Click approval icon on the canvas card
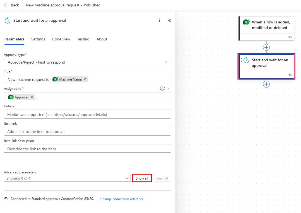301x213 pixels. (247, 60)
